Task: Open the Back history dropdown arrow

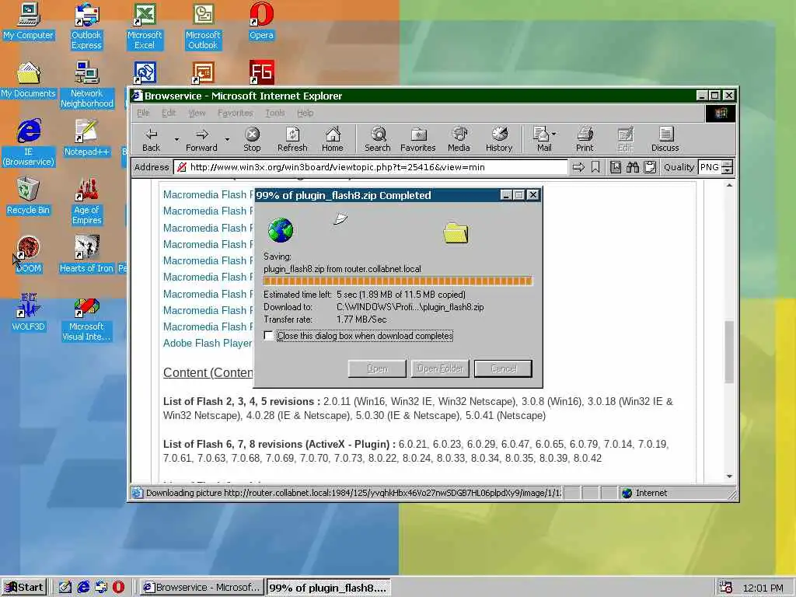Action: [x=176, y=140]
